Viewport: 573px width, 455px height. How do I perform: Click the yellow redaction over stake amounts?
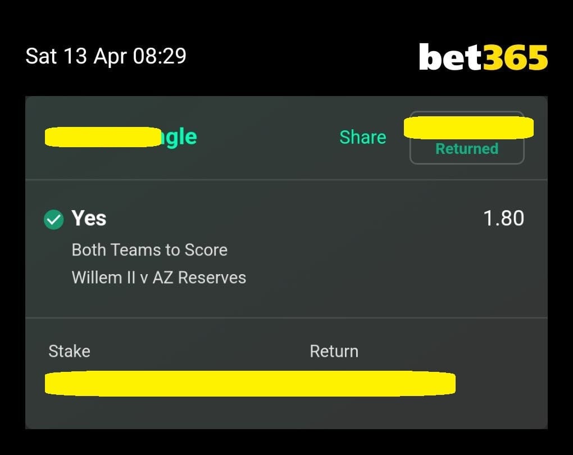tap(250, 383)
